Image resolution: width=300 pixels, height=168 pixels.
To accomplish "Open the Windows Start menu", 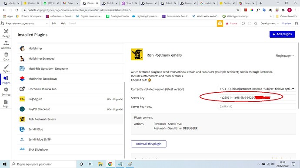I will [5, 164].
